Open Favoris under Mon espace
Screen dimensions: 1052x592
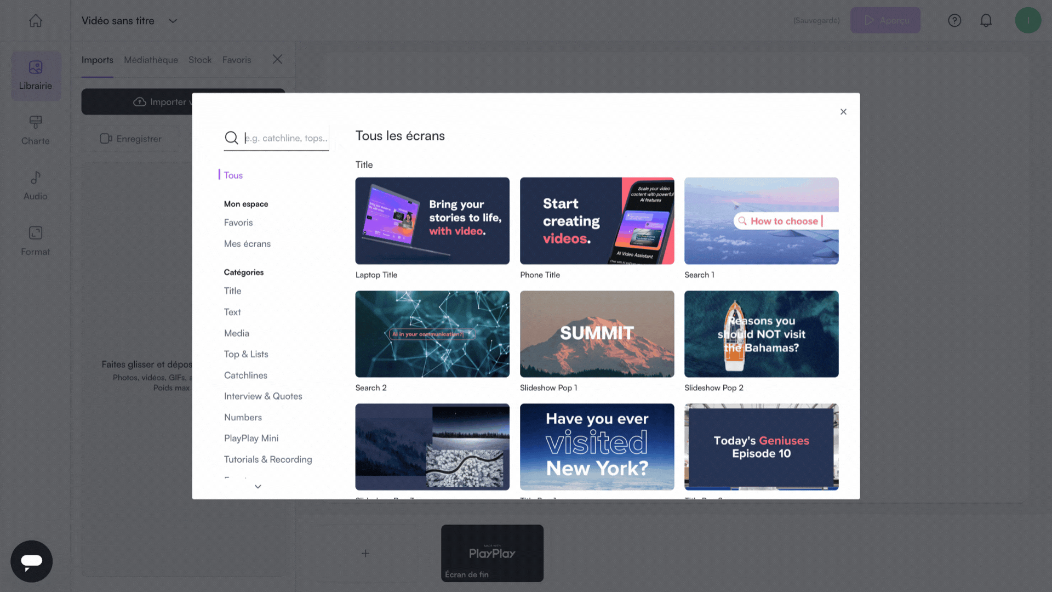238,223
